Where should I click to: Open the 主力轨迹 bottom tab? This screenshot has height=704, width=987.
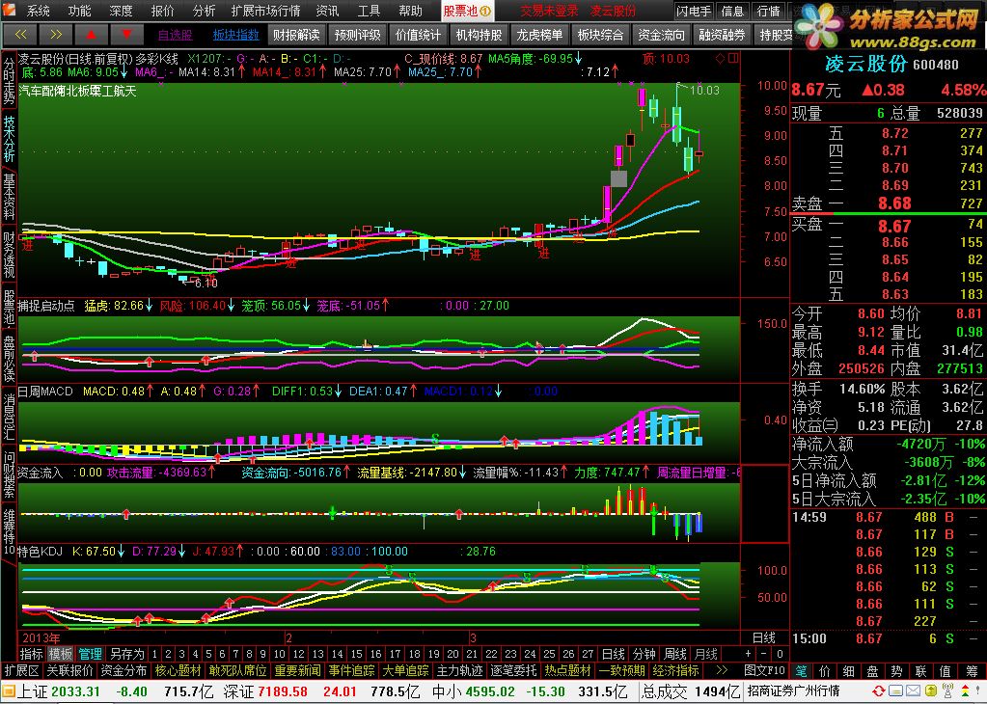[x=459, y=670]
